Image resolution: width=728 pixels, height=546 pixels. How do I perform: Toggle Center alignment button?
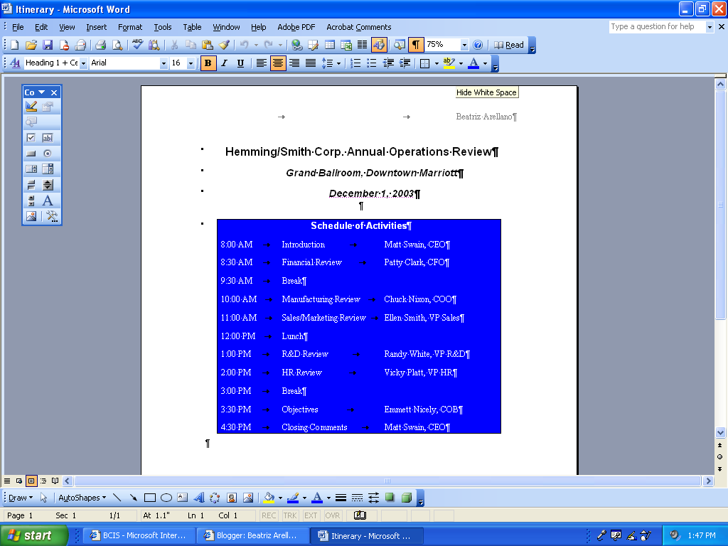tap(278, 63)
